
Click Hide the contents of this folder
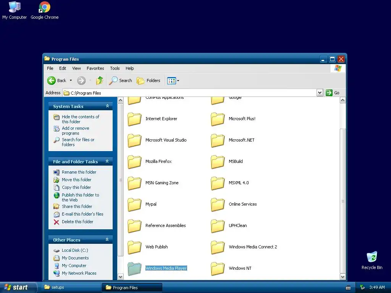click(80, 119)
